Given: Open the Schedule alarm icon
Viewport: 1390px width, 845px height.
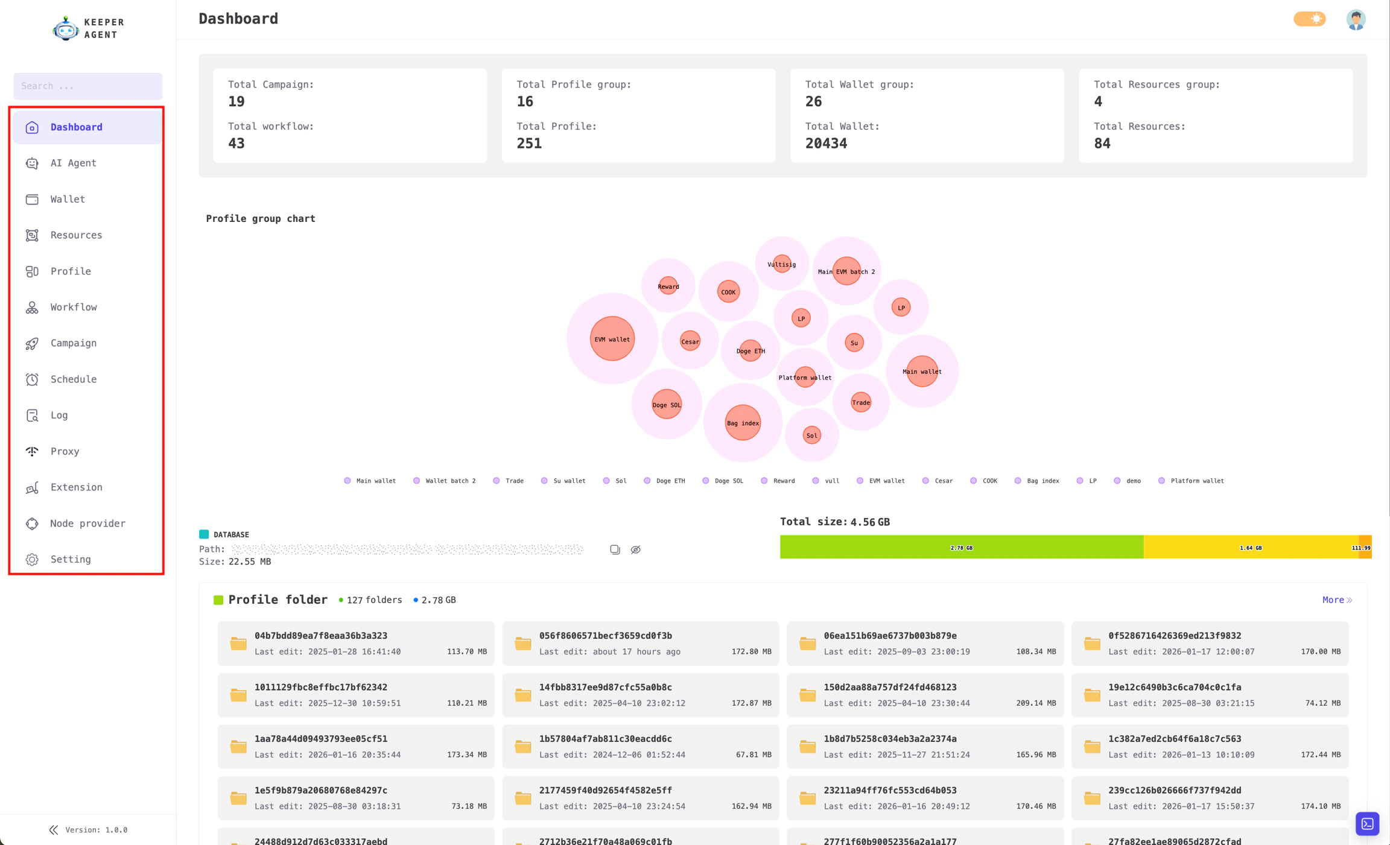Looking at the screenshot, I should coord(31,379).
